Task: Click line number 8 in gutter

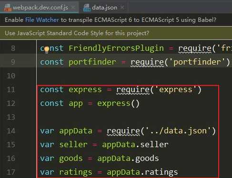Action: point(13,48)
